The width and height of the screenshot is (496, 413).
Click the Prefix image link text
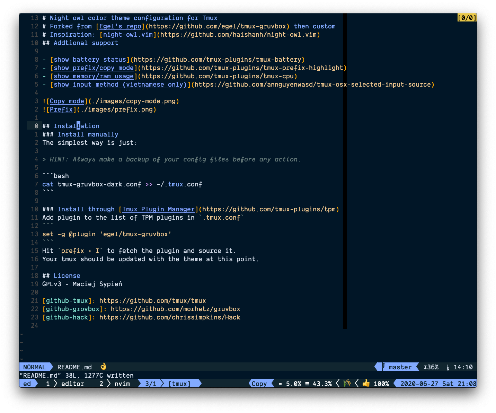click(x=61, y=109)
